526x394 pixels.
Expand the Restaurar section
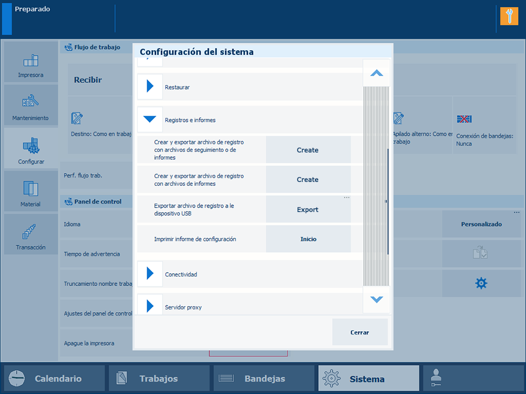pyautogui.click(x=150, y=86)
